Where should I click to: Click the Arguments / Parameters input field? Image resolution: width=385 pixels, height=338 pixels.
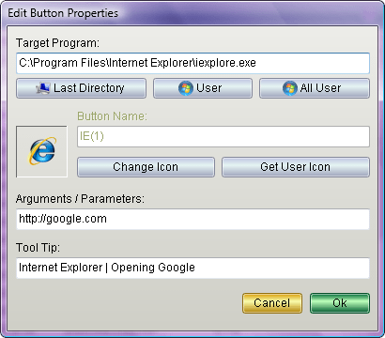click(x=192, y=219)
